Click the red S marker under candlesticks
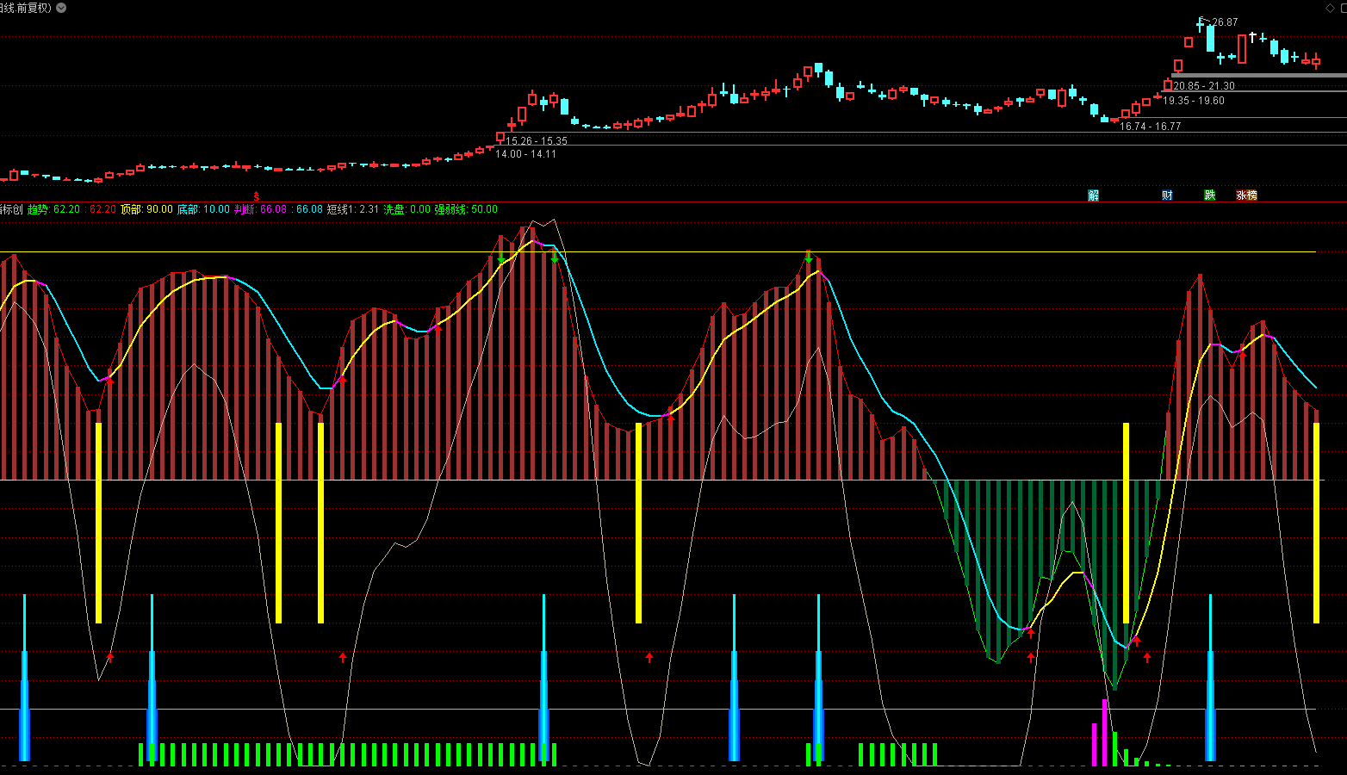The image size is (1347, 775). [256, 196]
